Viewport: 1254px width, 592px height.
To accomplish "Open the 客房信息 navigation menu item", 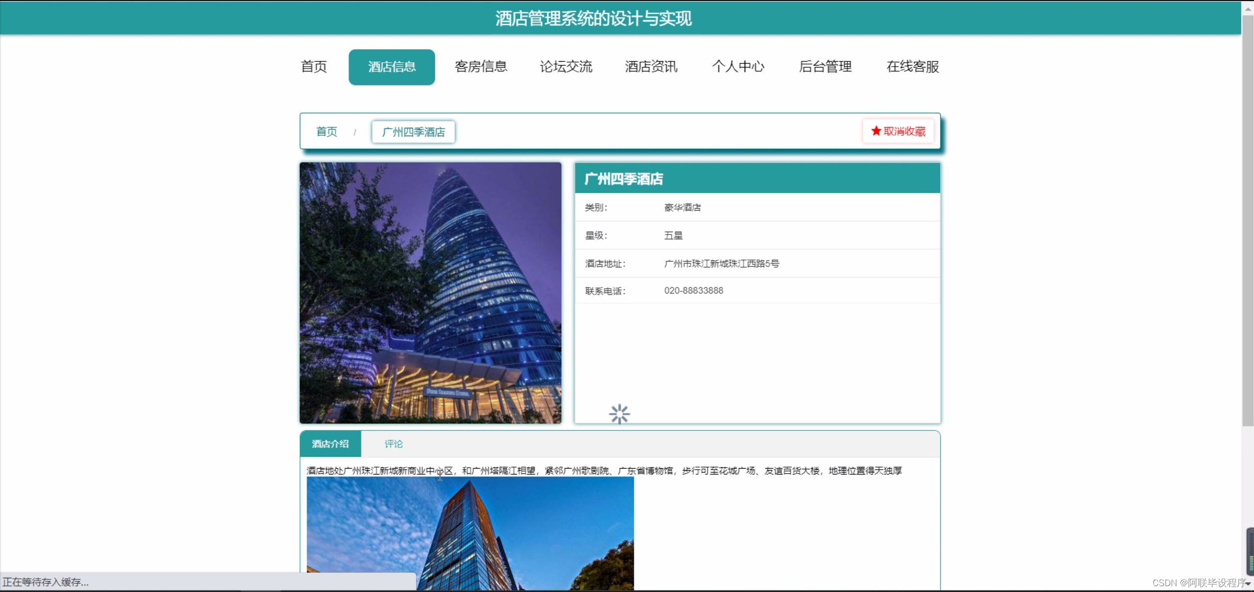I will pyautogui.click(x=481, y=67).
